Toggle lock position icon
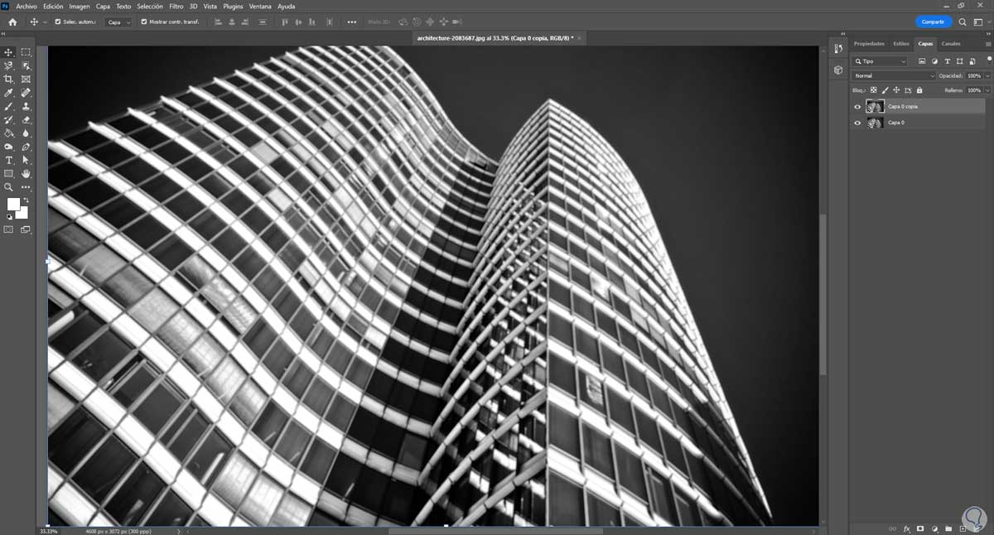Viewport: 994px width, 535px height. click(x=896, y=89)
